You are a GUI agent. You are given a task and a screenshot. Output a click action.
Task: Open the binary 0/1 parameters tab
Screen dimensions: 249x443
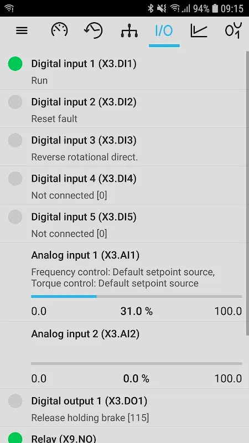pyautogui.click(x=234, y=30)
